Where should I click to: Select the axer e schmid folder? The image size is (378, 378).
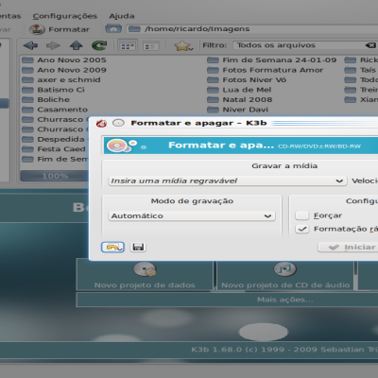point(61,79)
